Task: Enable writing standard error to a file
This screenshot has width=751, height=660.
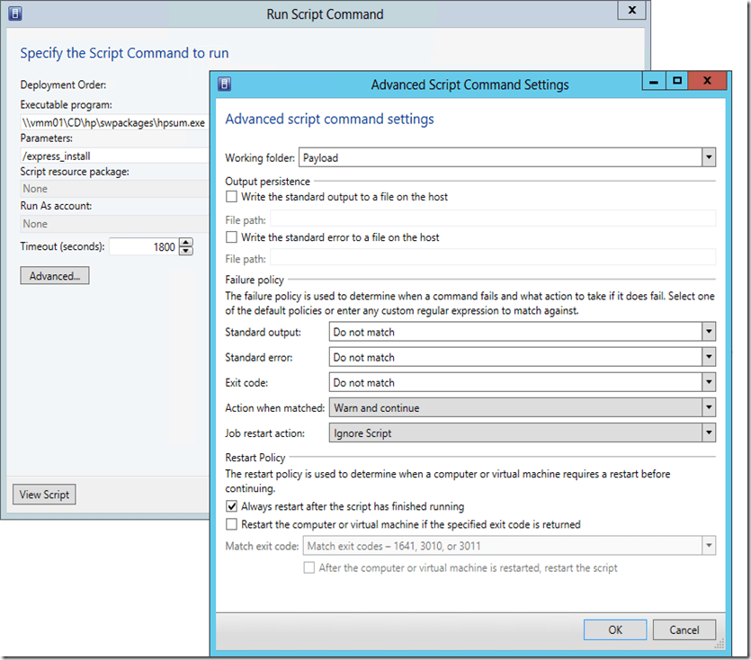Action: pos(232,237)
